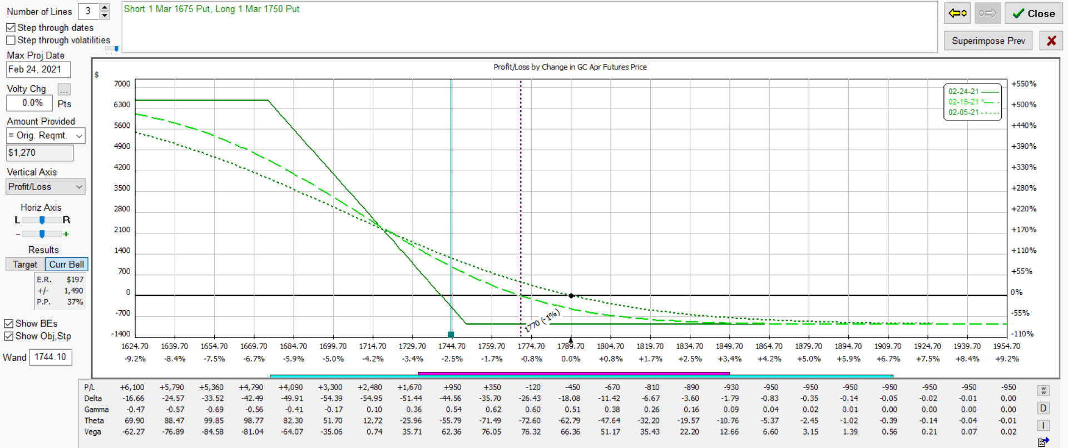Adjust the Horiz Axis L–R slider
Image resolution: width=1068 pixels, height=448 pixels.
42,220
